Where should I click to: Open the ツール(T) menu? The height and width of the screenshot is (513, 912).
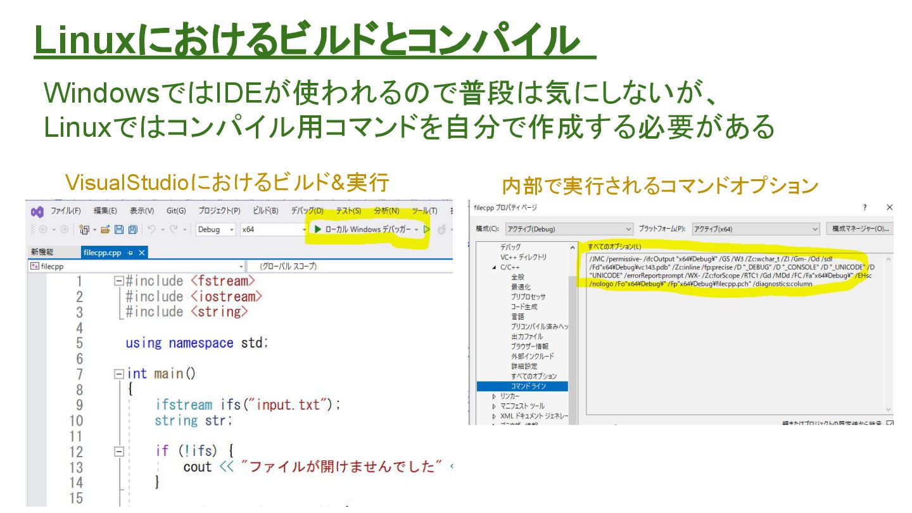tap(424, 211)
